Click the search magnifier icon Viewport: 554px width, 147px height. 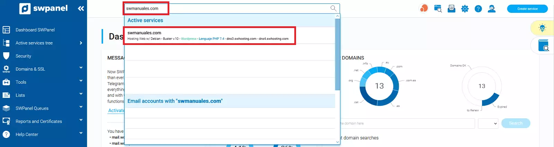[333, 8]
